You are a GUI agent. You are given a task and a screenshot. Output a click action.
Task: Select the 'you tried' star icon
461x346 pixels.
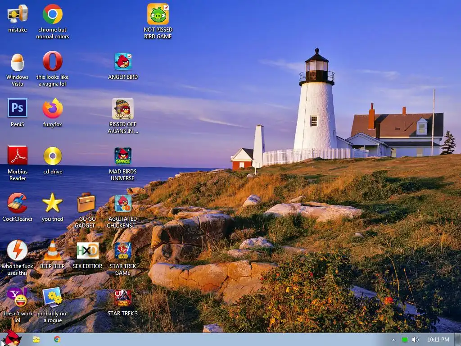[52, 203]
